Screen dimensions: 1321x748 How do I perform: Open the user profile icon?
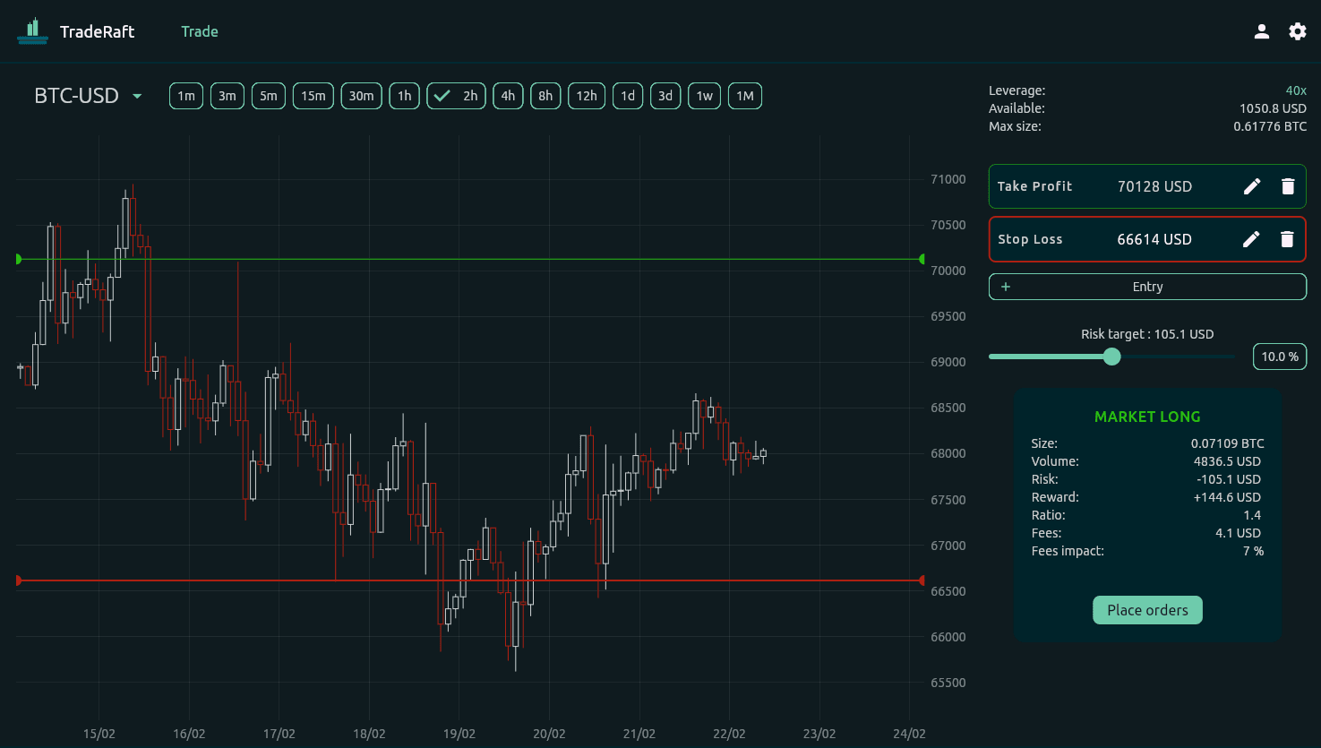point(1261,30)
